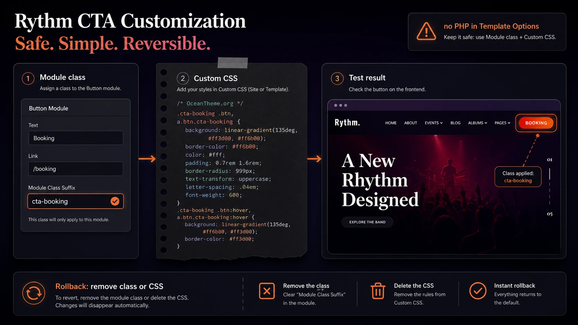Click the Module Class Suffix field cta-booking
Viewport: 578px width, 325px height.
(75, 201)
